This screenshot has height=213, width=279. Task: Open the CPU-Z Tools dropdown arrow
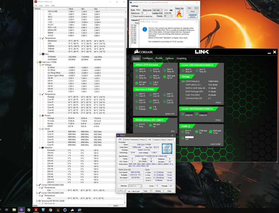[151, 191]
